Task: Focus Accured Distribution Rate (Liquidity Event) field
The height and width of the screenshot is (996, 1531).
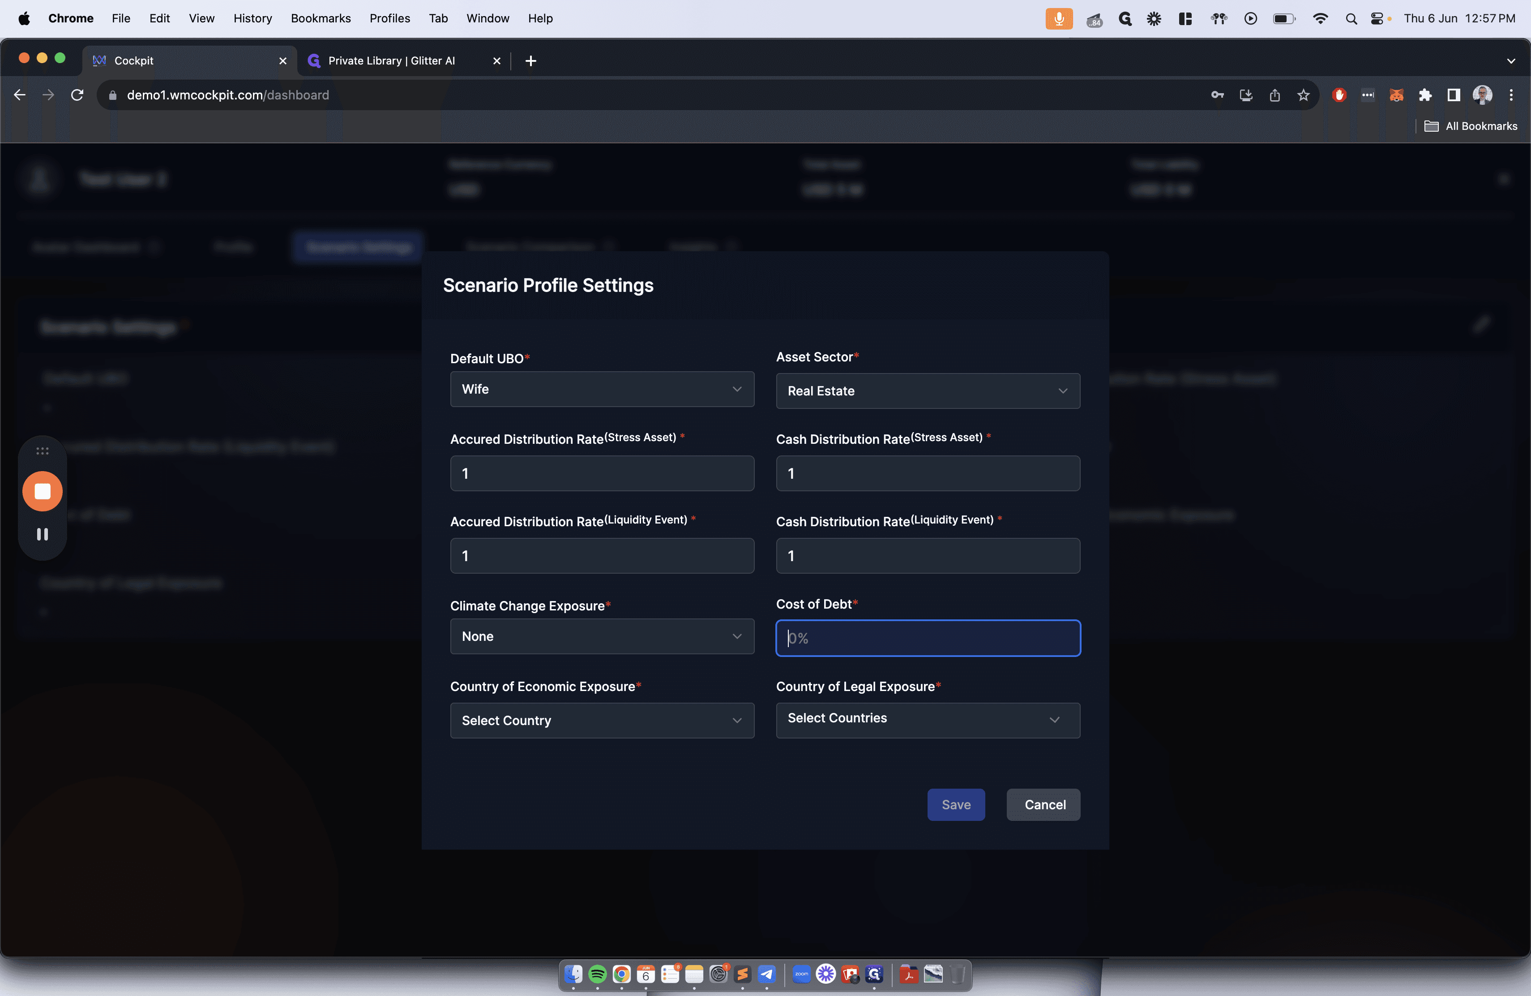Action: pyautogui.click(x=602, y=556)
